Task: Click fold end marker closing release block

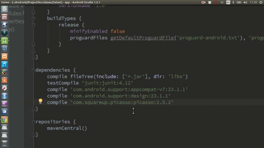Action: click(x=33, y=44)
